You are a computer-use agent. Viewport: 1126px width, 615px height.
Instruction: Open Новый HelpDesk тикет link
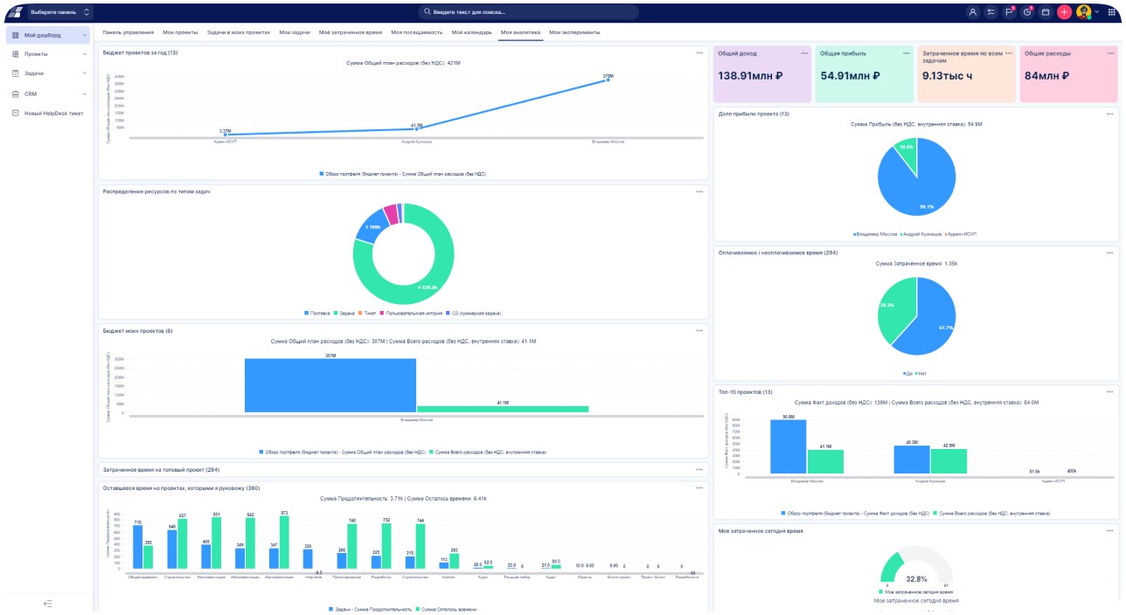tap(54, 113)
